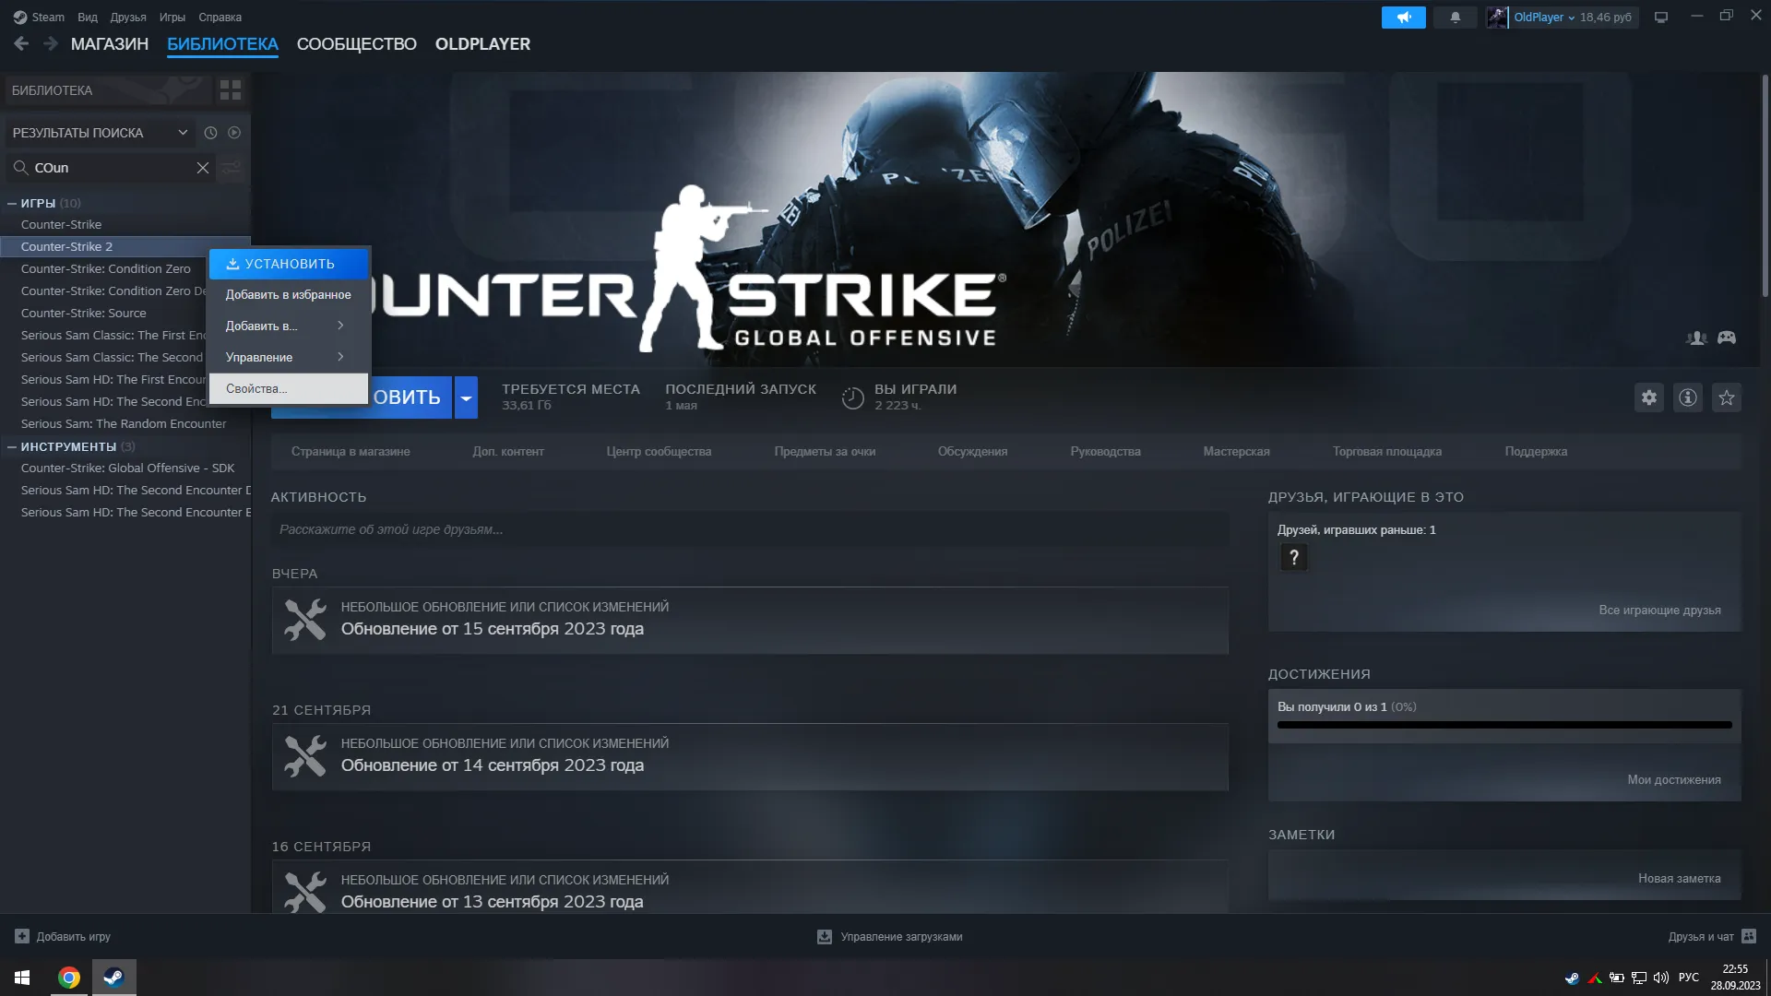
Task: Open 'Страница в магазине' link
Action: pos(351,452)
